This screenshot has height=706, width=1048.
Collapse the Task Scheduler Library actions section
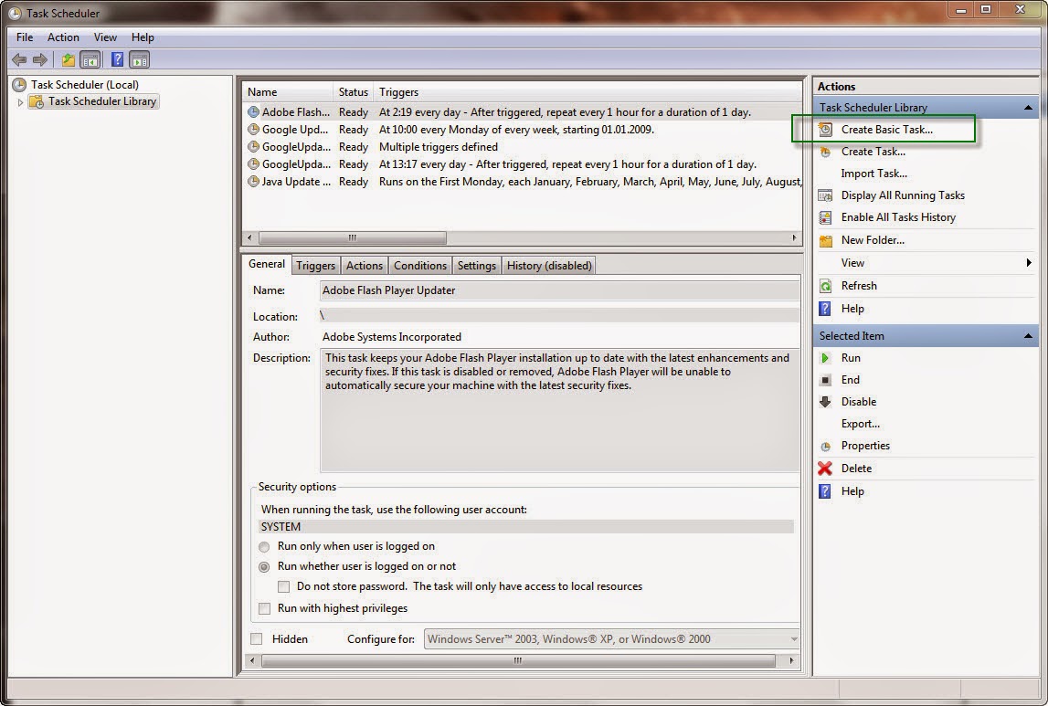[x=1028, y=108]
